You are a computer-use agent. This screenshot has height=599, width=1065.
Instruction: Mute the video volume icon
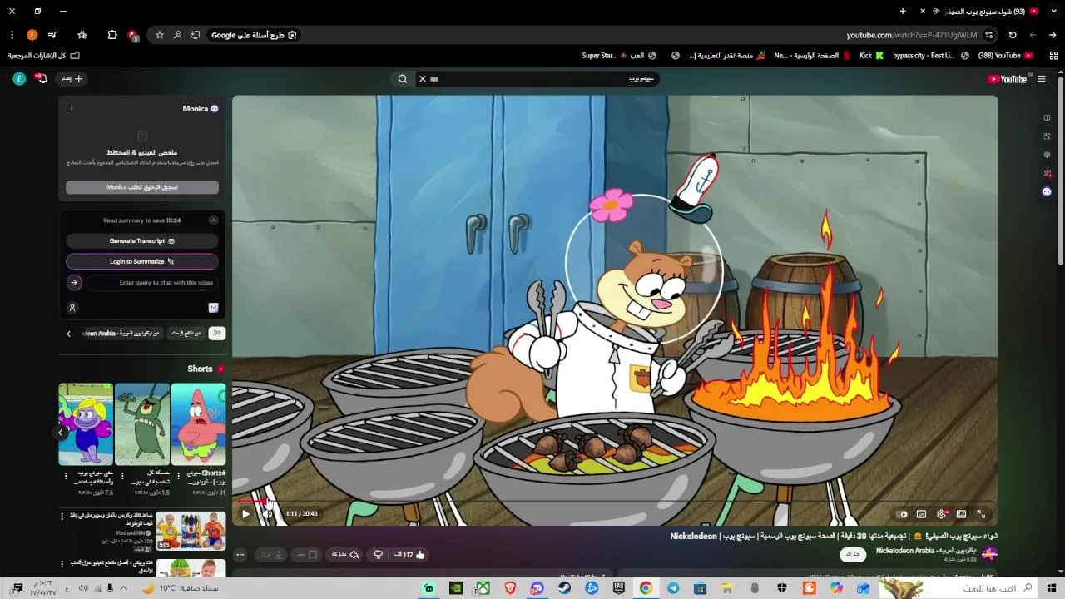click(x=267, y=514)
